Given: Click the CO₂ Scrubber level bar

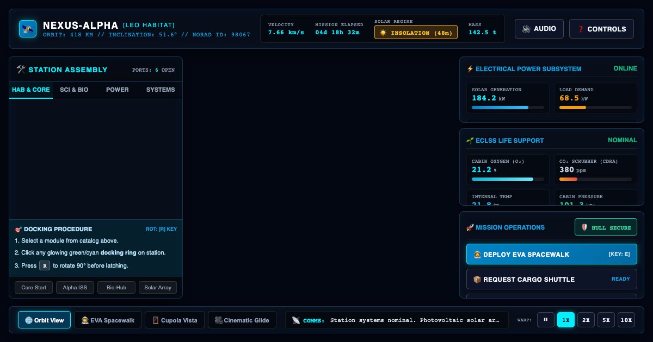Looking at the screenshot, I should coord(595,179).
